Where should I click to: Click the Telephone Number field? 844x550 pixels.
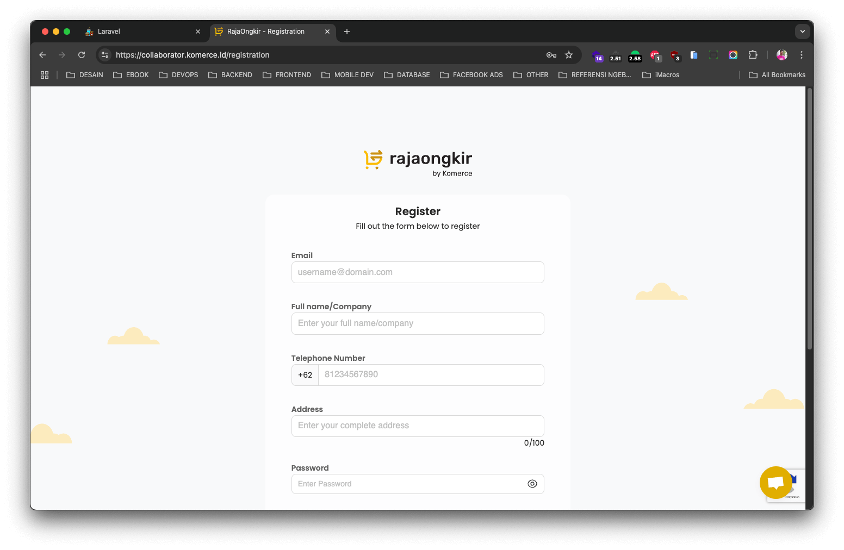tap(431, 374)
